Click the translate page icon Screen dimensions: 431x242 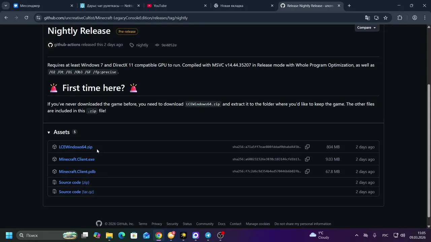pyautogui.click(x=367, y=18)
